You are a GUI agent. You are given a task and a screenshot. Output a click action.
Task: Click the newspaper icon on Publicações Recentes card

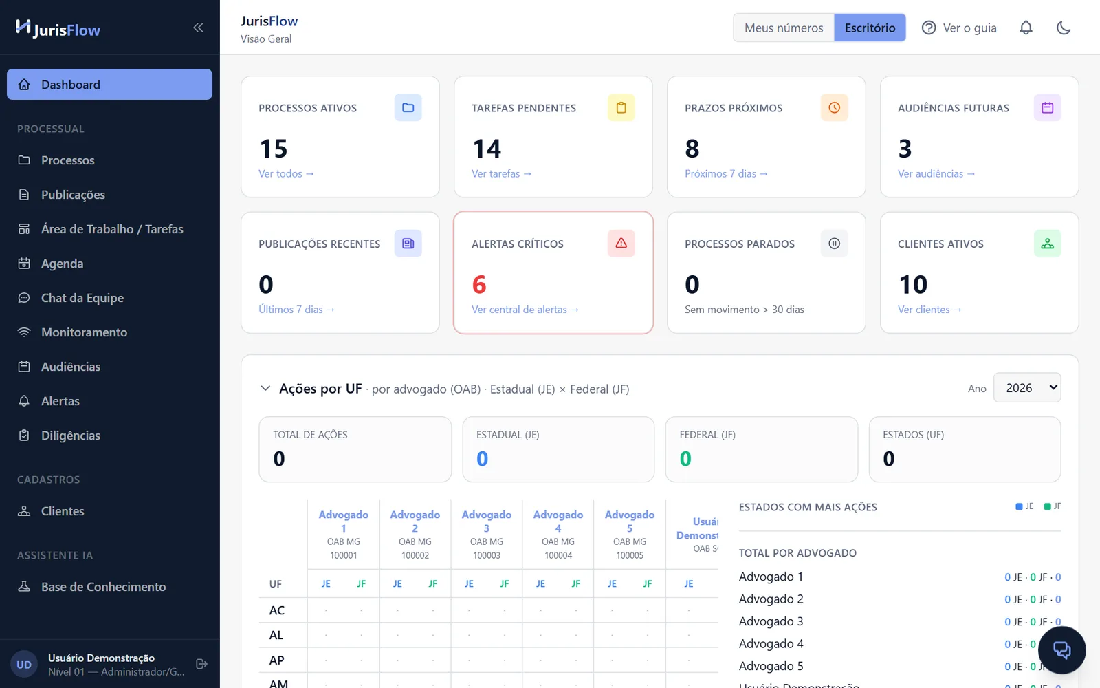[x=408, y=243]
